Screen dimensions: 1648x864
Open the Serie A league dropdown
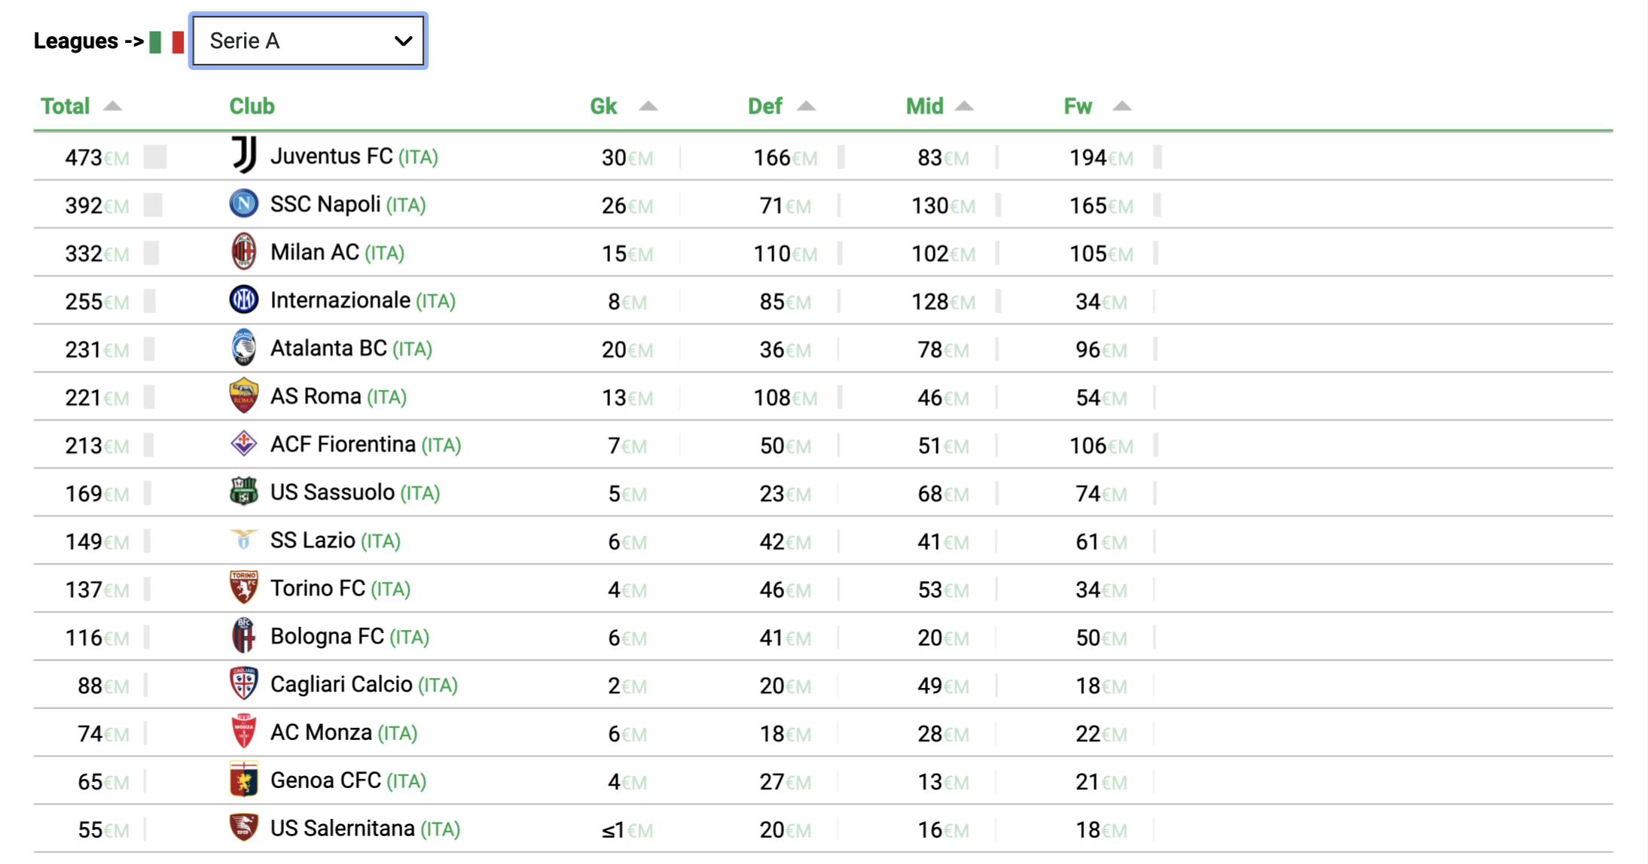[308, 41]
